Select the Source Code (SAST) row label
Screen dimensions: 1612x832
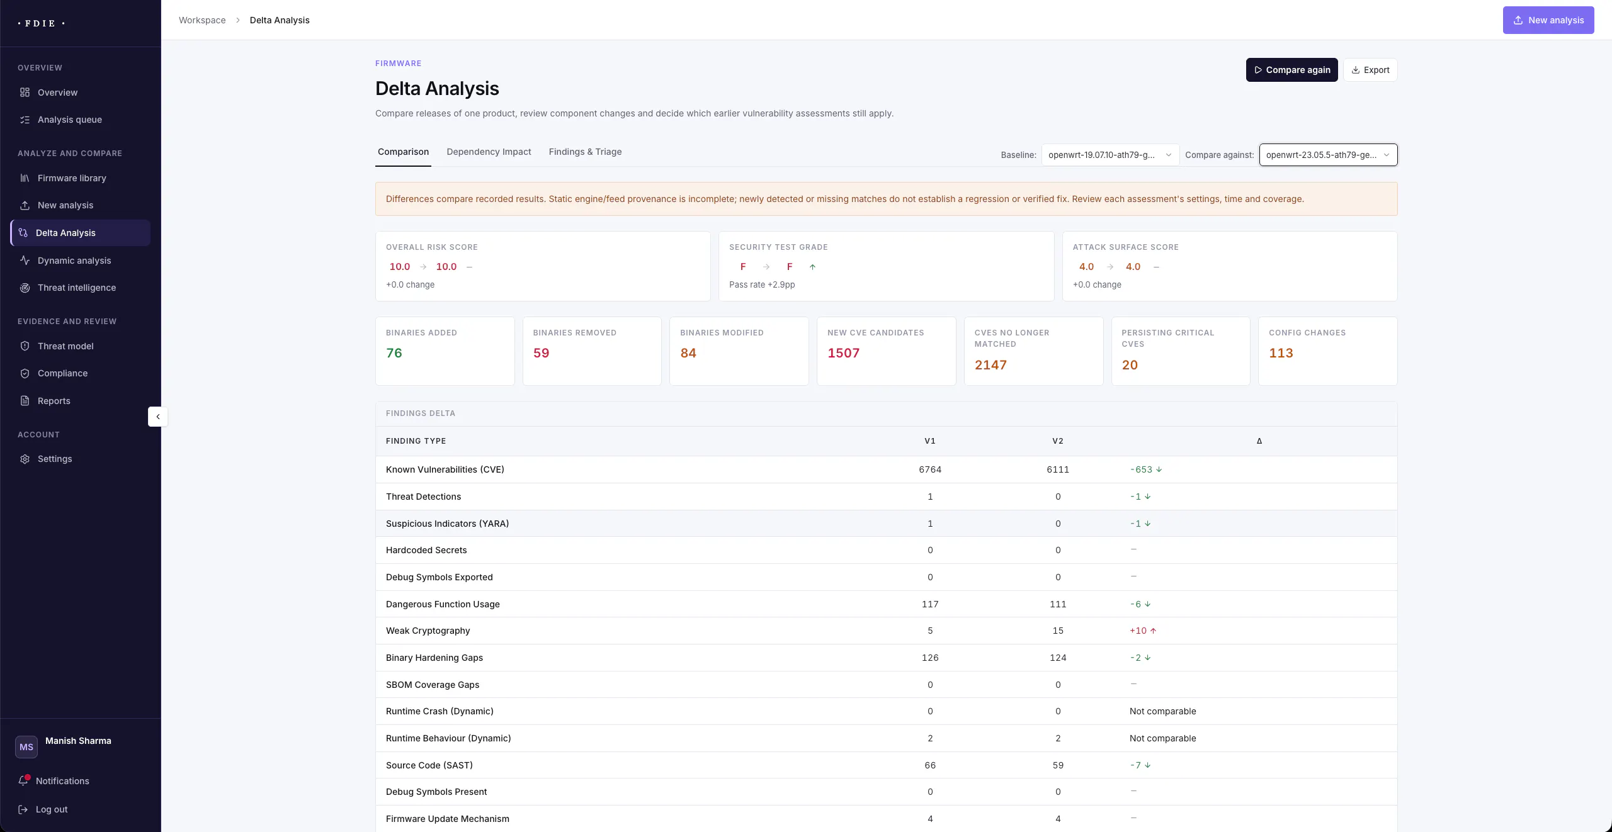tap(429, 765)
